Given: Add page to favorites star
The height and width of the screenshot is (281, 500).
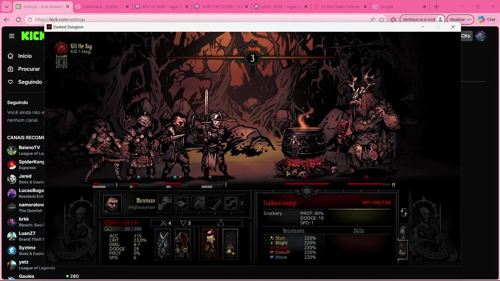Looking at the screenshot, I should pos(382,20).
